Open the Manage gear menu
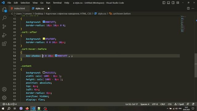The image size is (197, 111). pos(4,98)
